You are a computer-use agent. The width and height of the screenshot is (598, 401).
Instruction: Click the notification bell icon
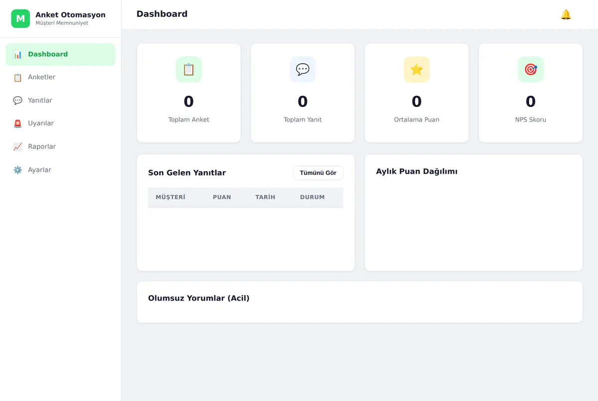pyautogui.click(x=566, y=14)
